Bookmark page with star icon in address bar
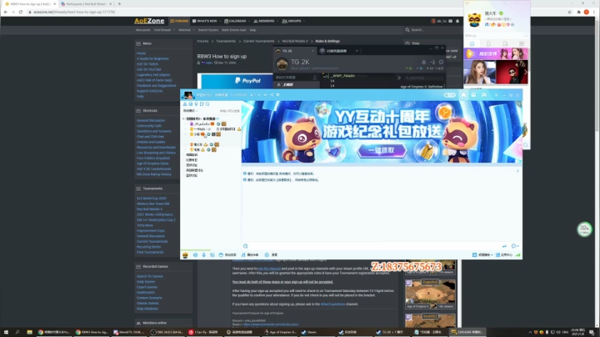 569,12
